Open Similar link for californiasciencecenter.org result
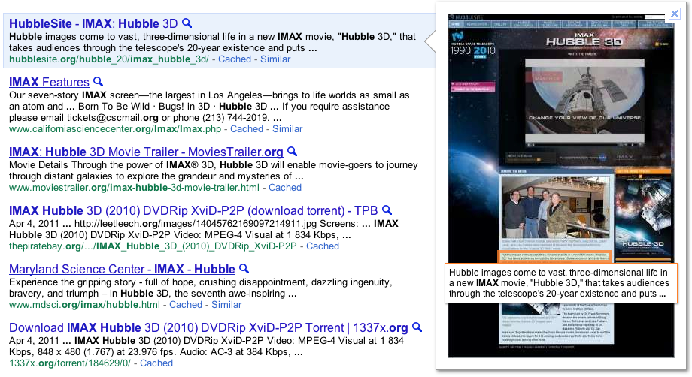This screenshot has width=692, height=377. point(287,129)
